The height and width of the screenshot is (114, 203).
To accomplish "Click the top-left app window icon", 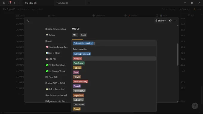I will point(4,3).
